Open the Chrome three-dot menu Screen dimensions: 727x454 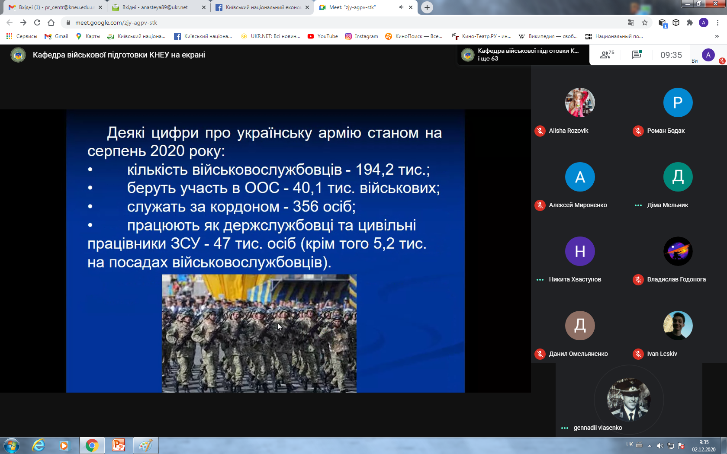(717, 22)
